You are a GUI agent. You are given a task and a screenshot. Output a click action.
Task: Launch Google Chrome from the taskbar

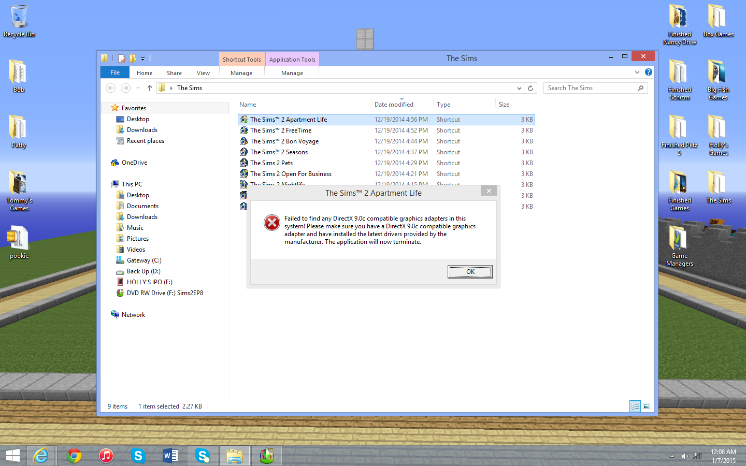pyautogui.click(x=74, y=456)
